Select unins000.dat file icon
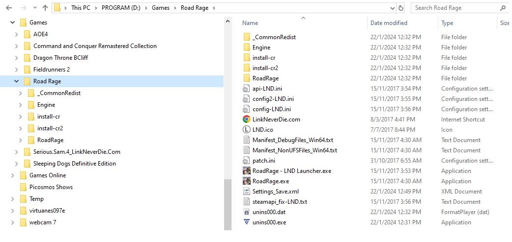 click(247, 212)
